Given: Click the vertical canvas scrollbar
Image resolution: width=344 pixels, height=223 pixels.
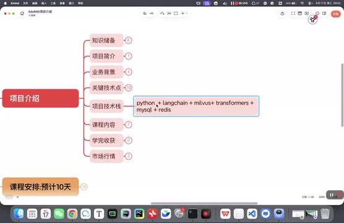Looking at the screenshot, I should [x=342, y=95].
